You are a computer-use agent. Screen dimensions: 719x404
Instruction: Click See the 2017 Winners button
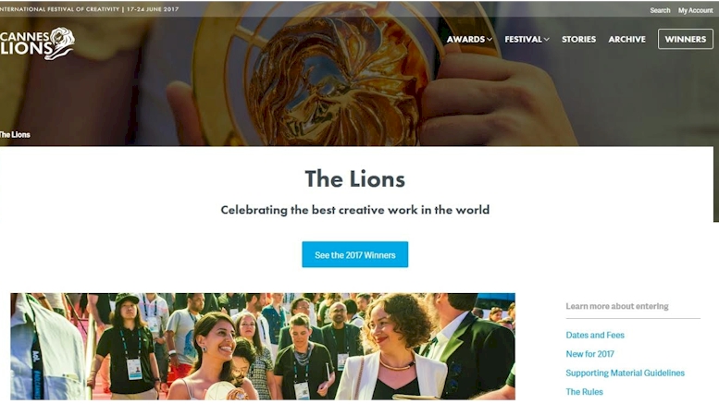click(355, 254)
